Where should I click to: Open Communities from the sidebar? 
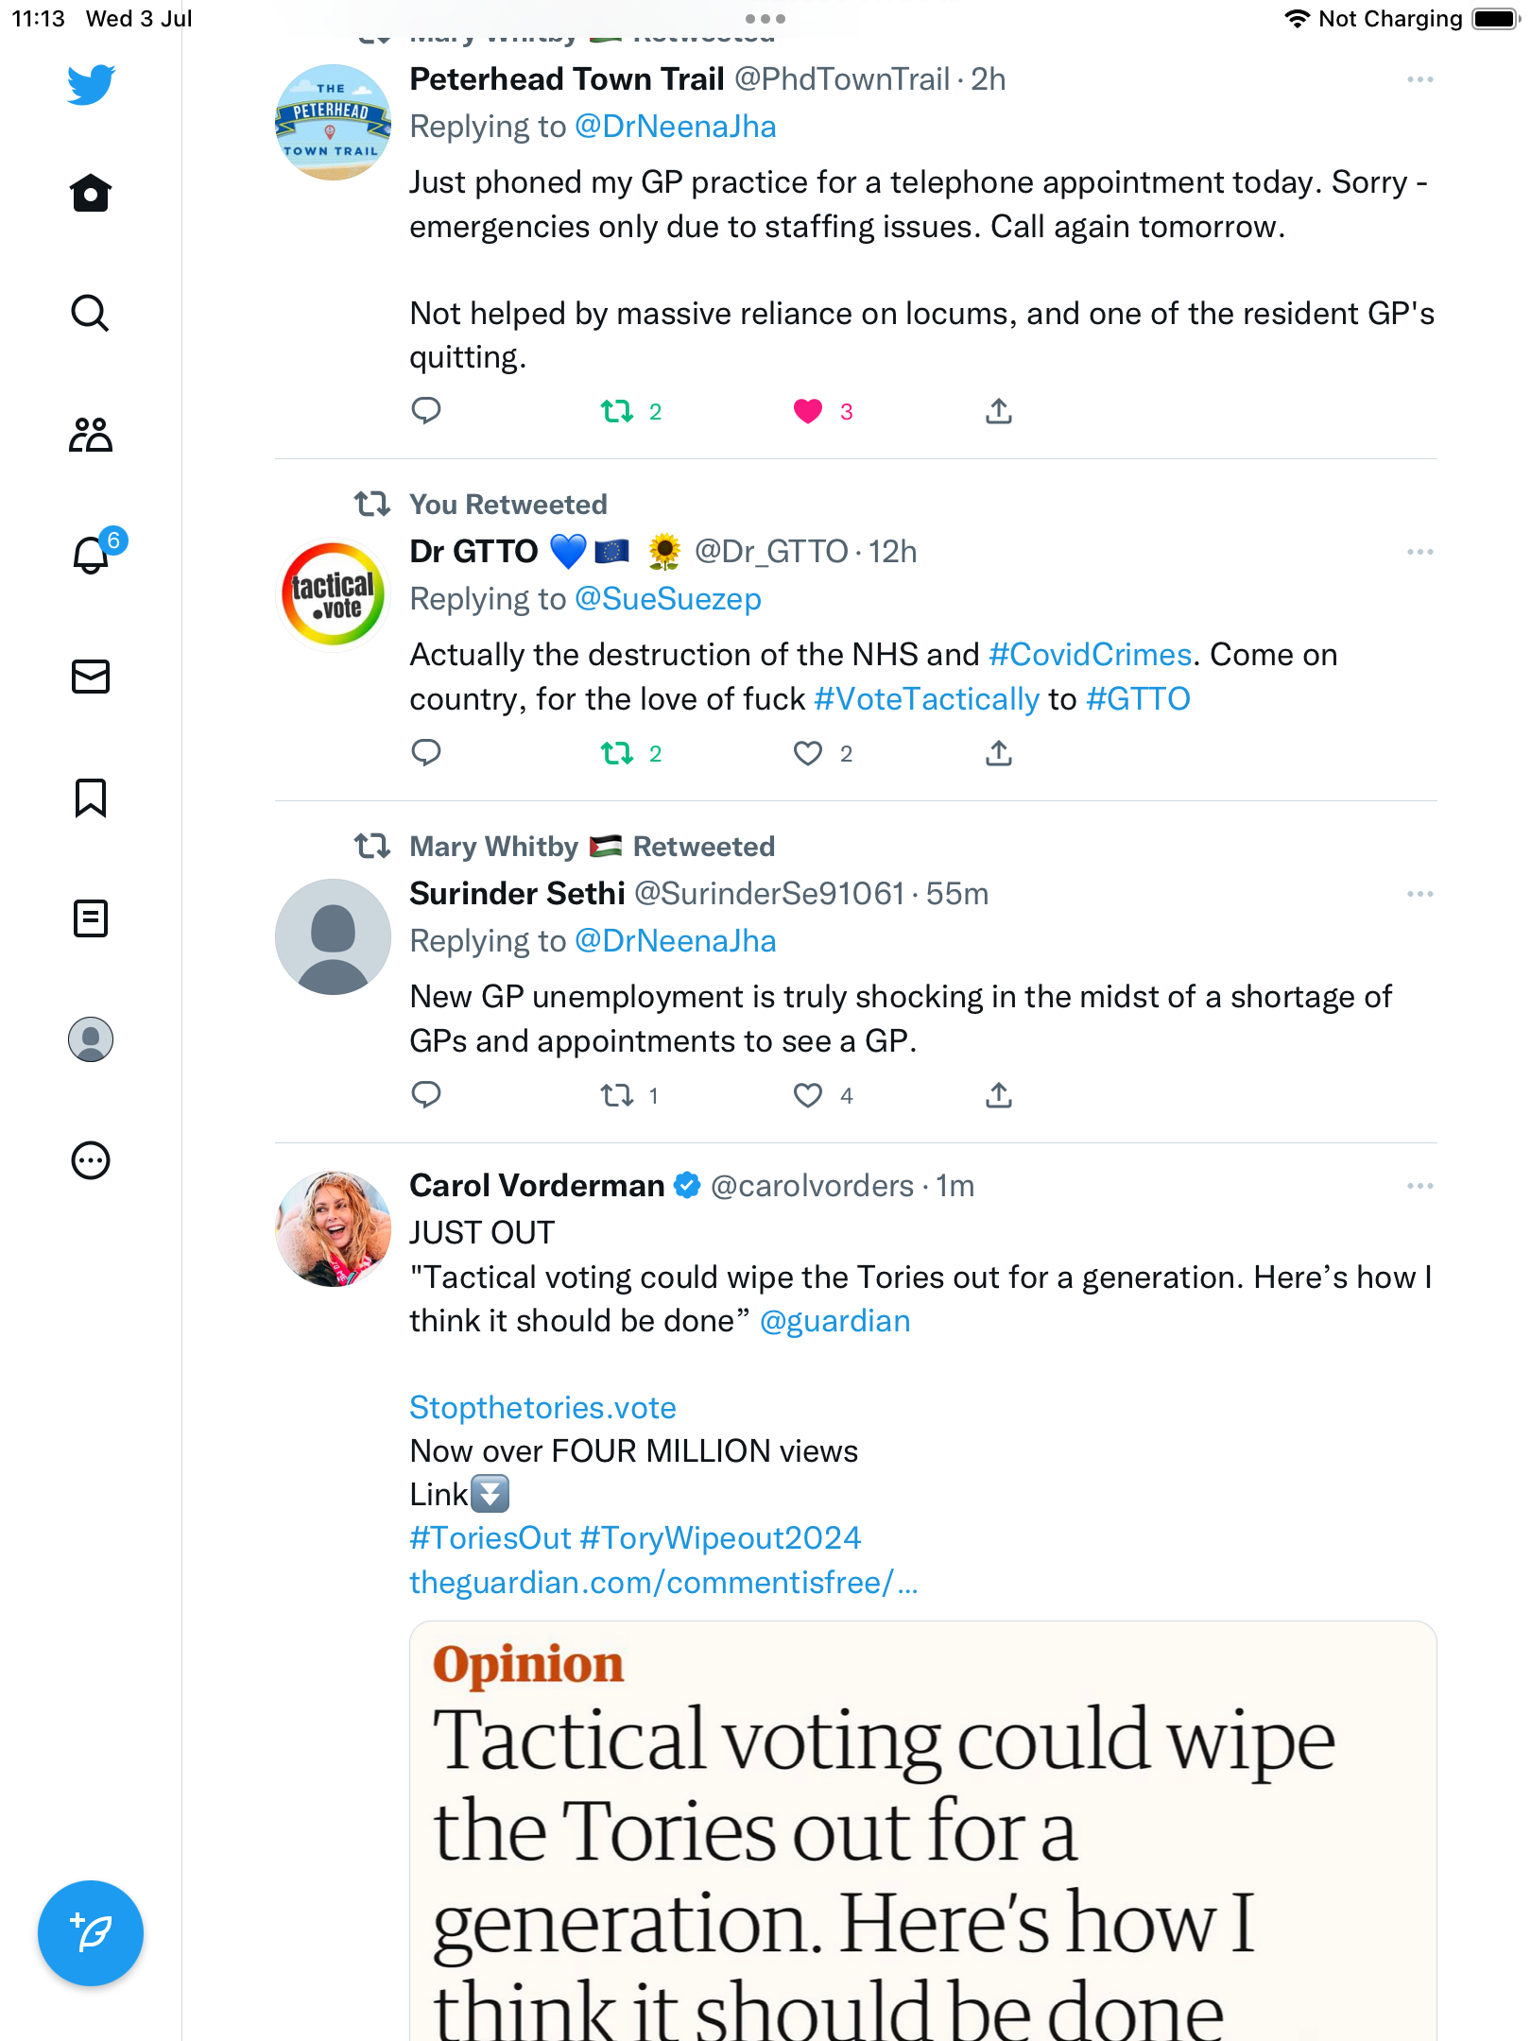[x=91, y=435]
